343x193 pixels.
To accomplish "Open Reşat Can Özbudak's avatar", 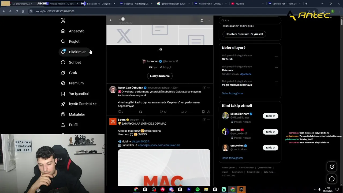I will (x=113, y=90).
